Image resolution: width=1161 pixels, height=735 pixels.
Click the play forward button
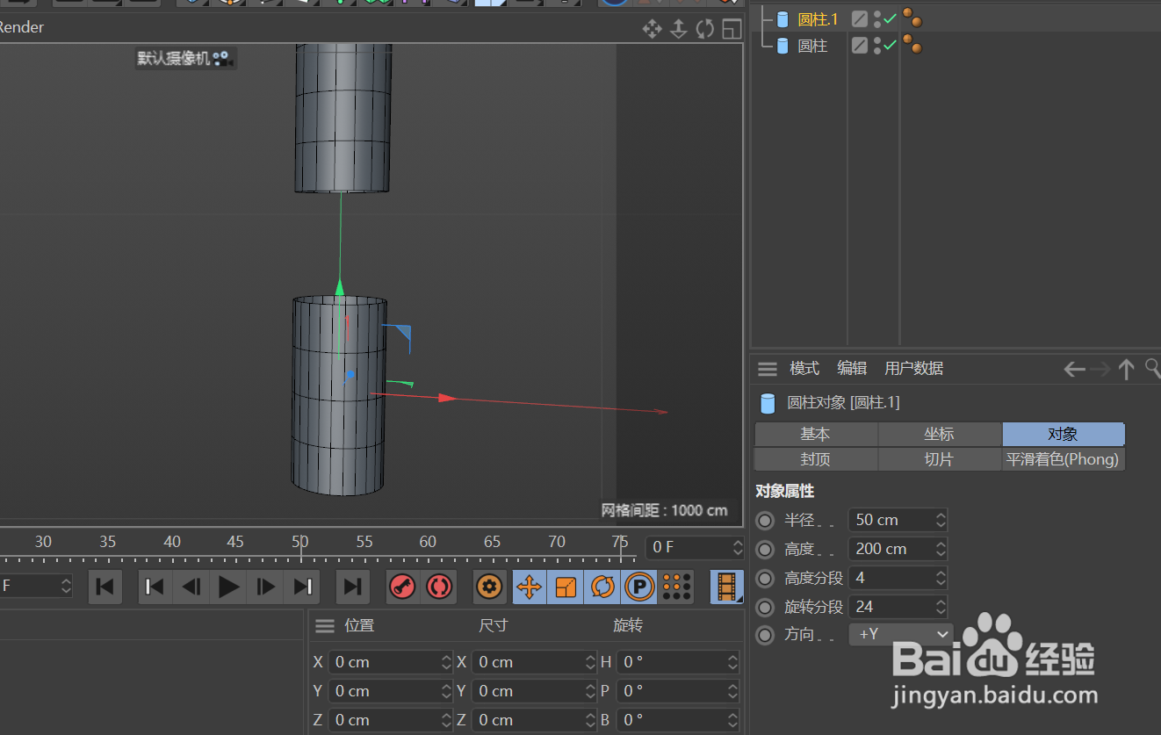click(229, 587)
